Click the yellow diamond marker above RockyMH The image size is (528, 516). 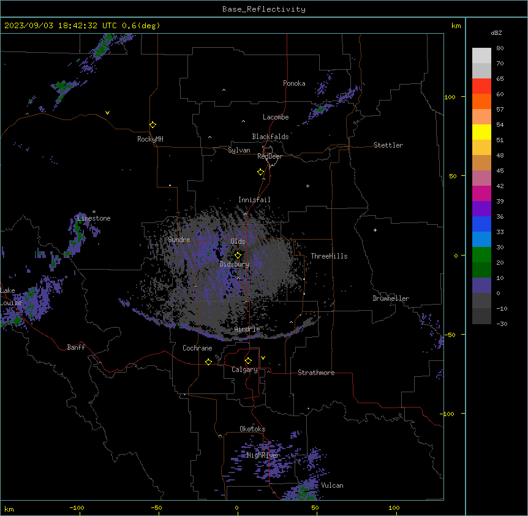point(153,125)
